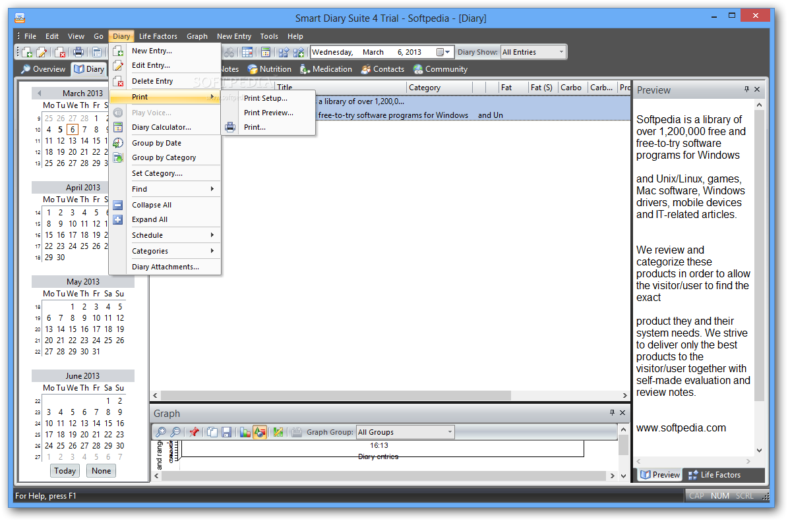Choose New Entry... from Diary menu
Image resolution: width=788 pixels, height=521 pixels.
pos(165,51)
